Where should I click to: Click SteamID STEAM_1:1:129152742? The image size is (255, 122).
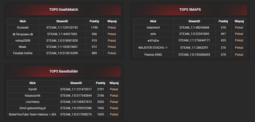[x=62, y=28]
